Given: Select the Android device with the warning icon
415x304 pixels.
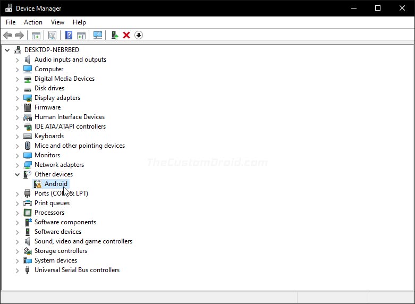Looking at the screenshot, I should coord(52,184).
